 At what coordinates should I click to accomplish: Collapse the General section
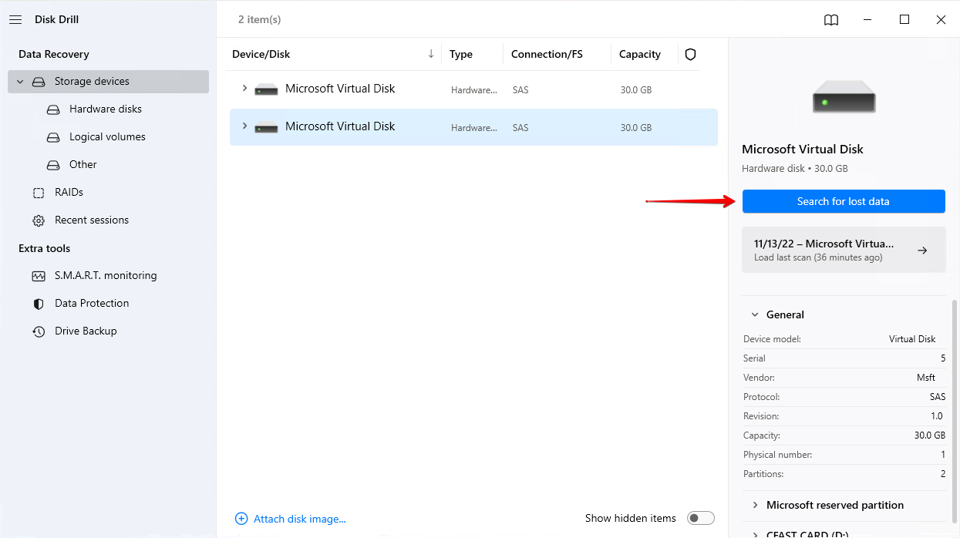[754, 314]
